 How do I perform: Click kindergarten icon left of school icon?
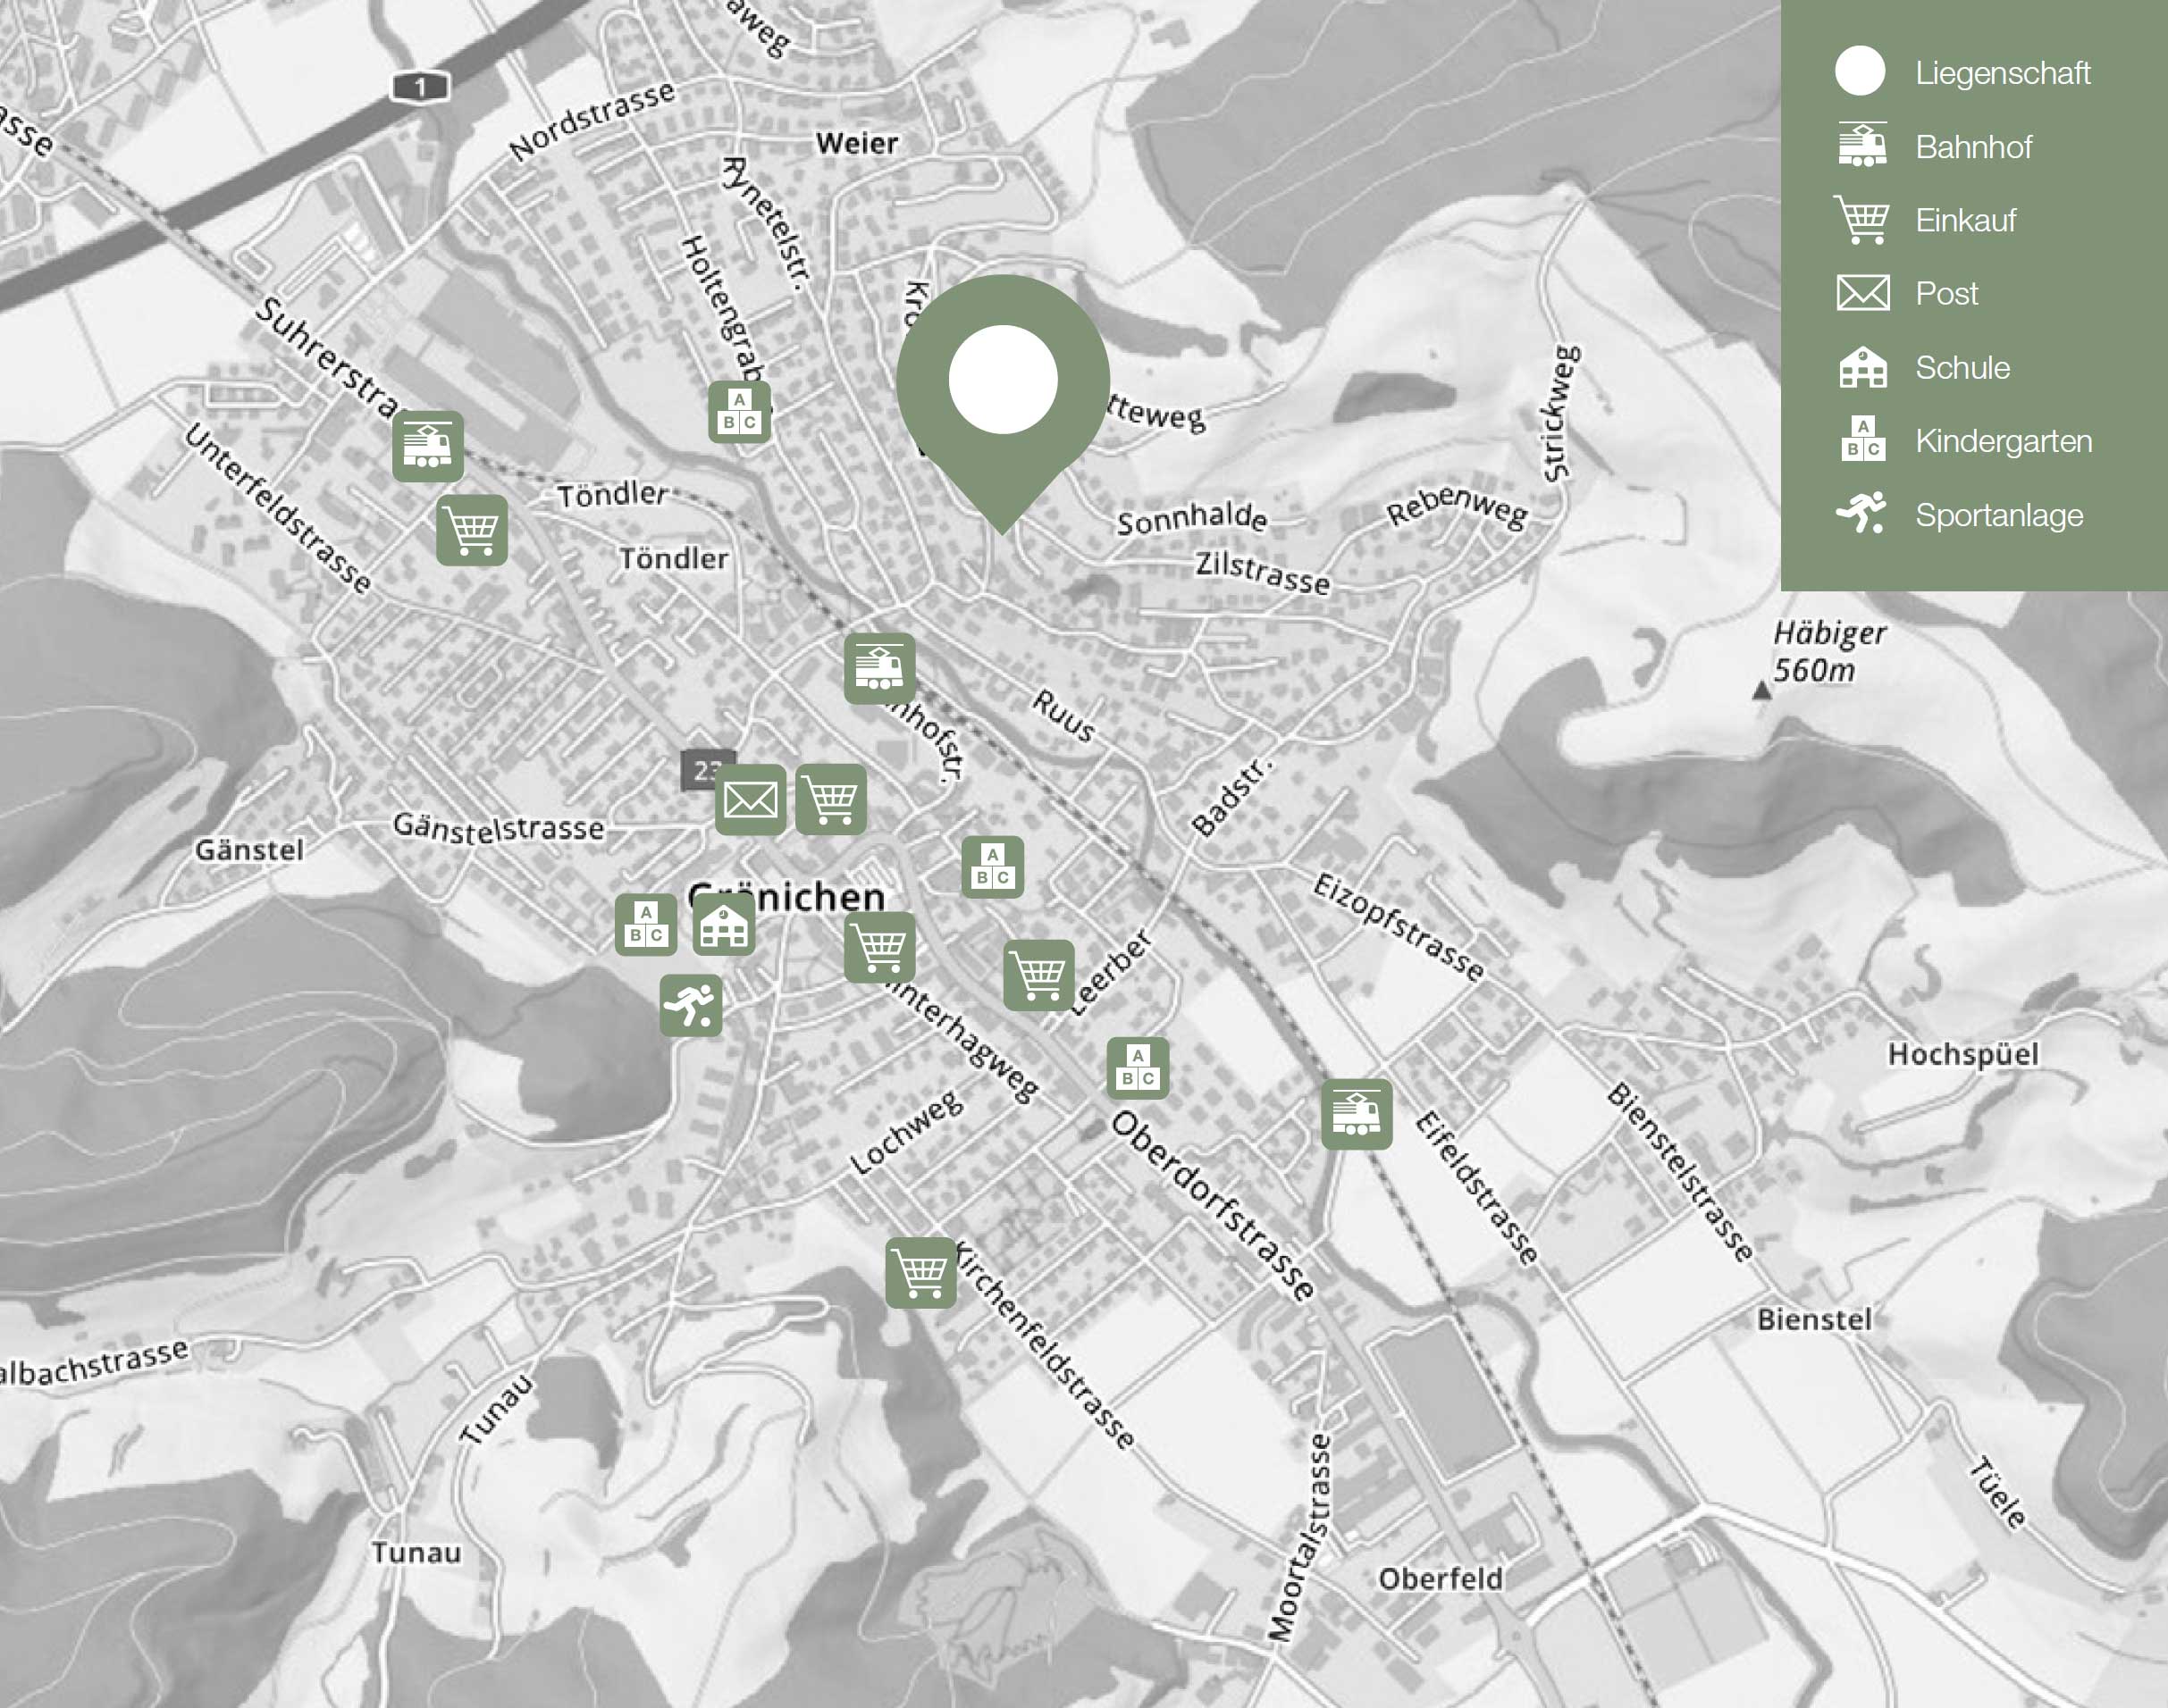[645, 925]
